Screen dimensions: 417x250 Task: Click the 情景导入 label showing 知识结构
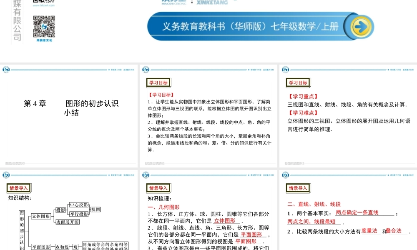[x=18, y=188]
